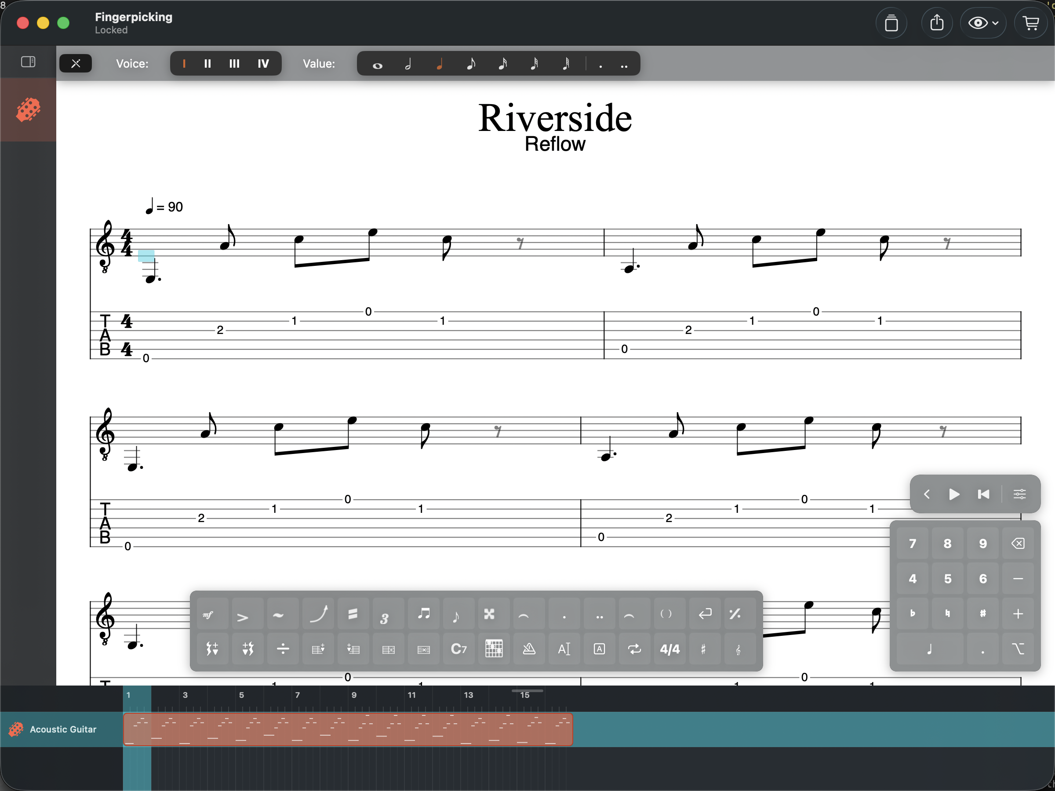
Task: Select eighth note value
Action: pyautogui.click(x=471, y=63)
